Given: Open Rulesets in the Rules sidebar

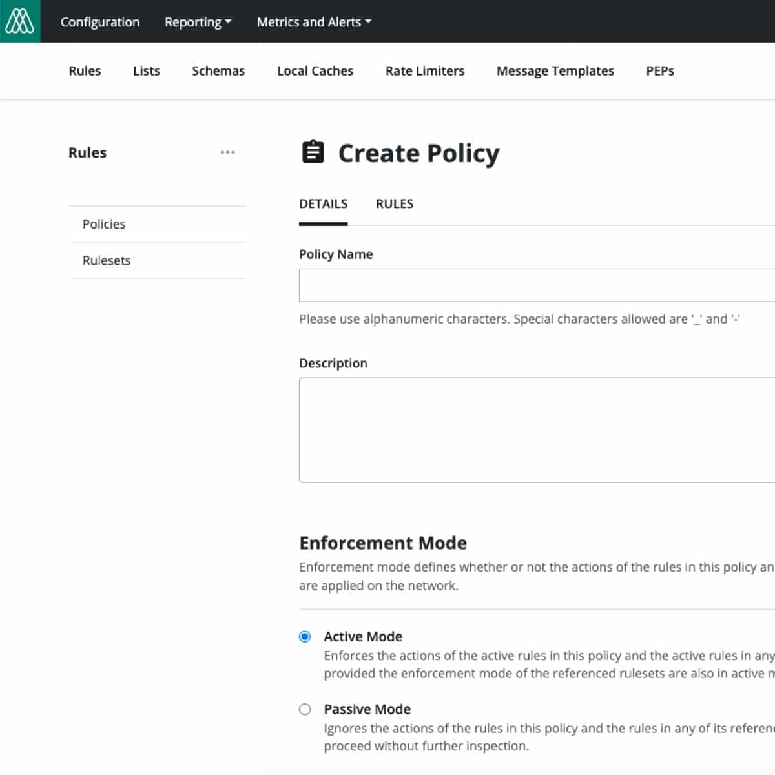Looking at the screenshot, I should click(x=157, y=260).
